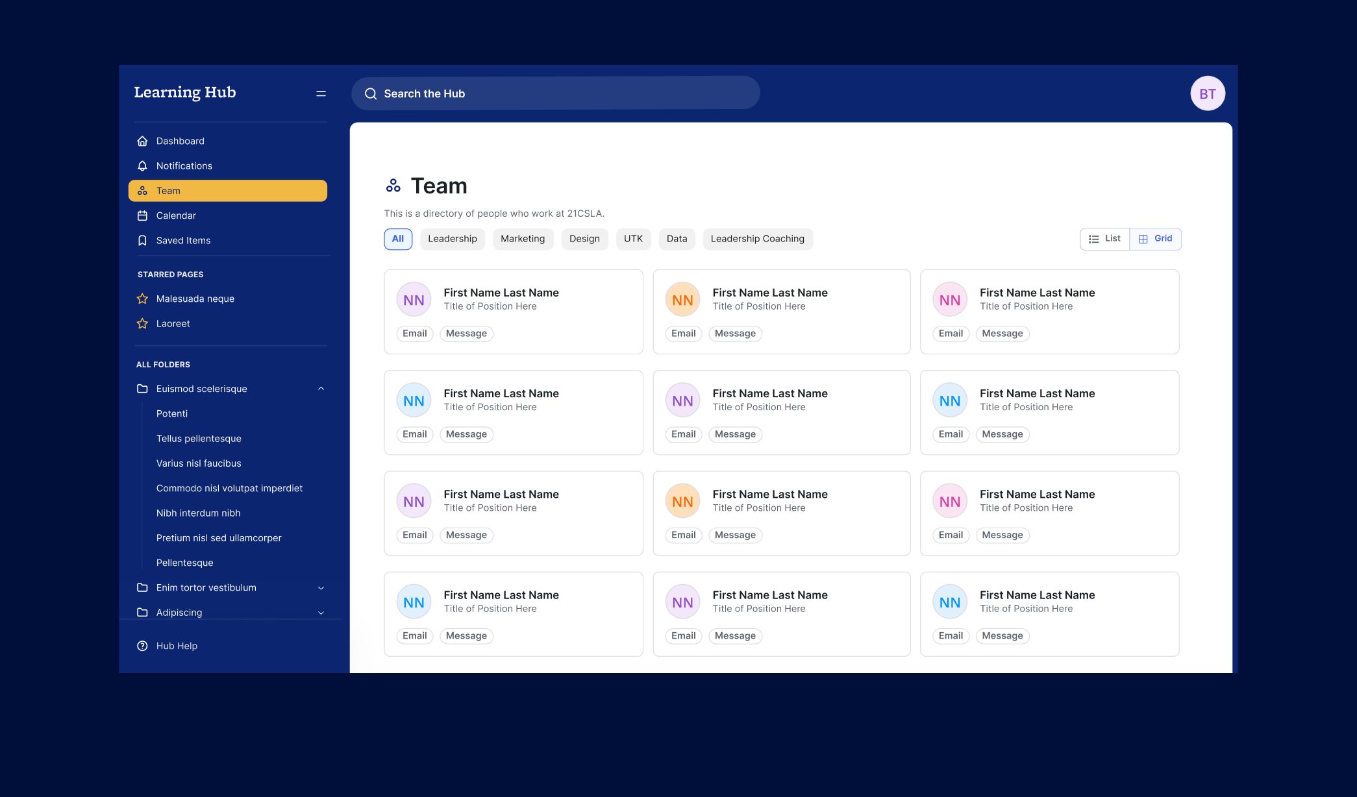Expand the Adipiscing folder
Viewport: 1357px width, 797px height.
[321, 613]
